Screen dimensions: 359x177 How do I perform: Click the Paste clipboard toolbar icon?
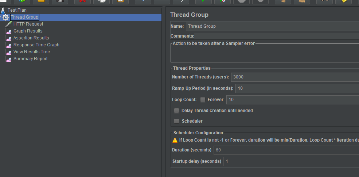point(120,1)
